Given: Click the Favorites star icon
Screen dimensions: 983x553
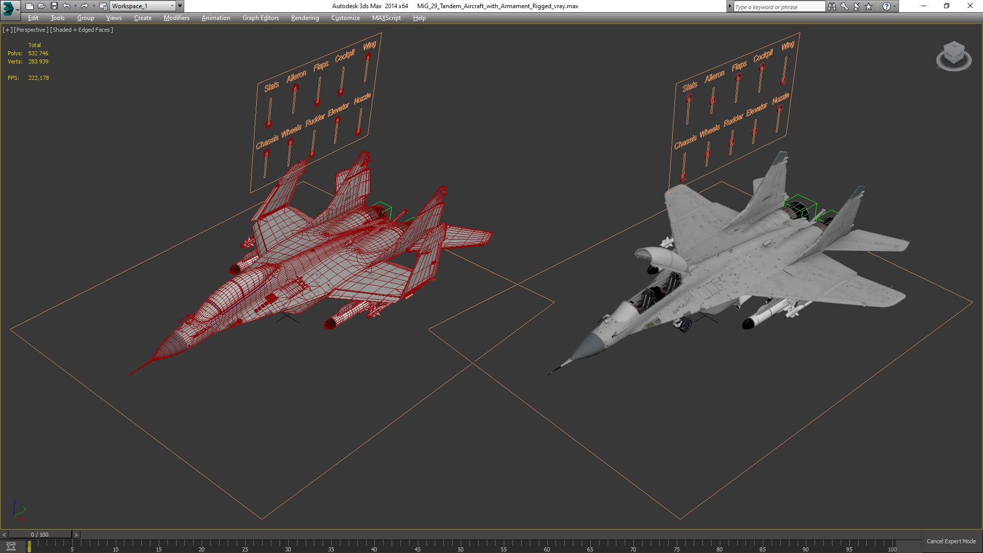Looking at the screenshot, I should (868, 6).
